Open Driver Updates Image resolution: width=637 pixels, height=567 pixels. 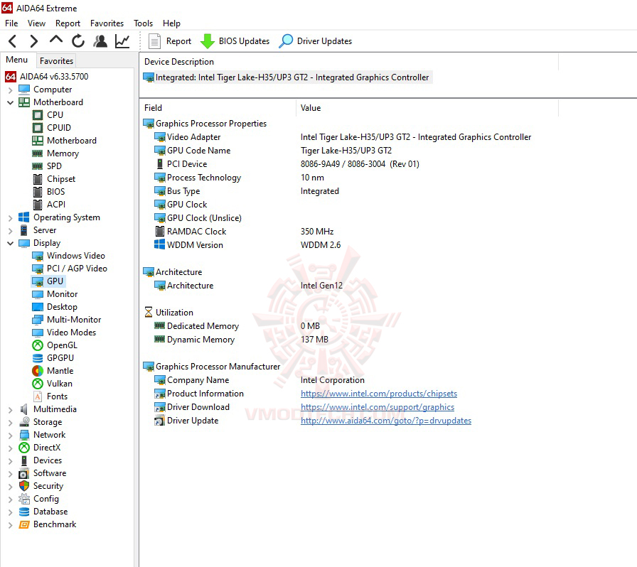tap(316, 41)
